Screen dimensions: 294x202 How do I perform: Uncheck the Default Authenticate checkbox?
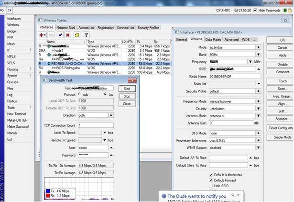coord(211,174)
